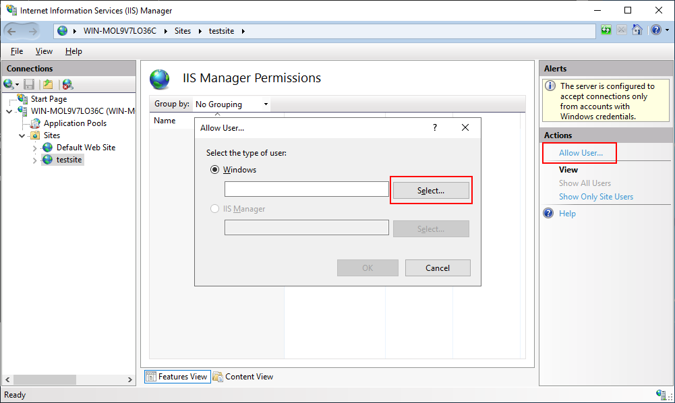Open the File menu
Image resolution: width=675 pixels, height=403 pixels.
[17, 51]
